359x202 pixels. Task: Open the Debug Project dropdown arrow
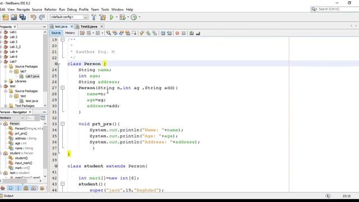click(128, 17)
